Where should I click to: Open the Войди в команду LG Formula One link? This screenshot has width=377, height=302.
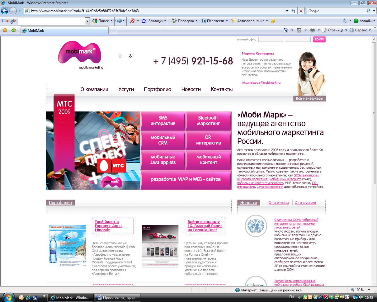pos(205,226)
